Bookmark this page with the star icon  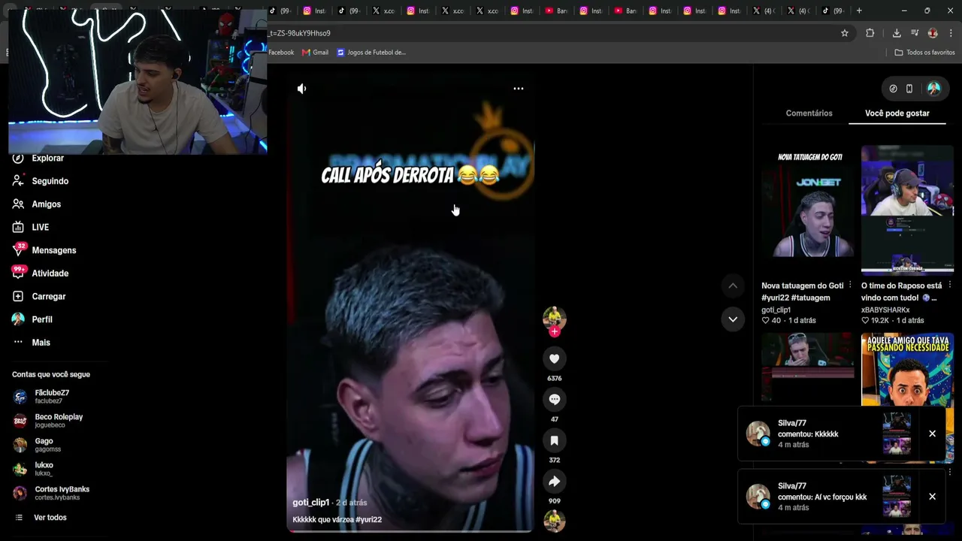pyautogui.click(x=845, y=33)
